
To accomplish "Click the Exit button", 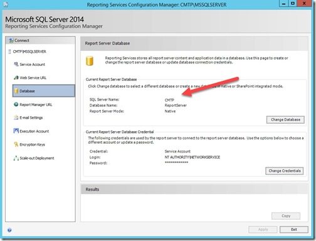I will 294,230.
